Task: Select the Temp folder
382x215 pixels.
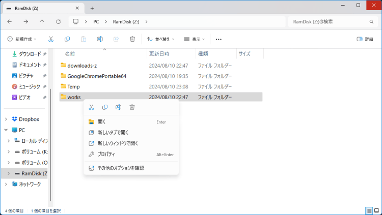Action: coord(161,86)
